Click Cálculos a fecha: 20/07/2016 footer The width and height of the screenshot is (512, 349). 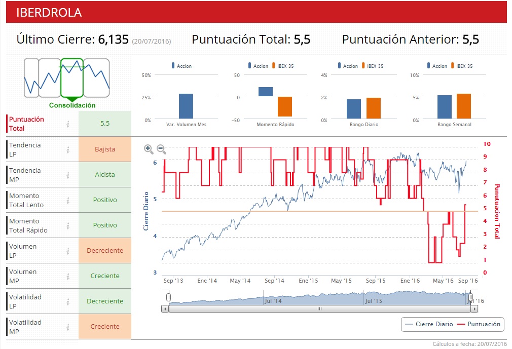click(x=469, y=344)
